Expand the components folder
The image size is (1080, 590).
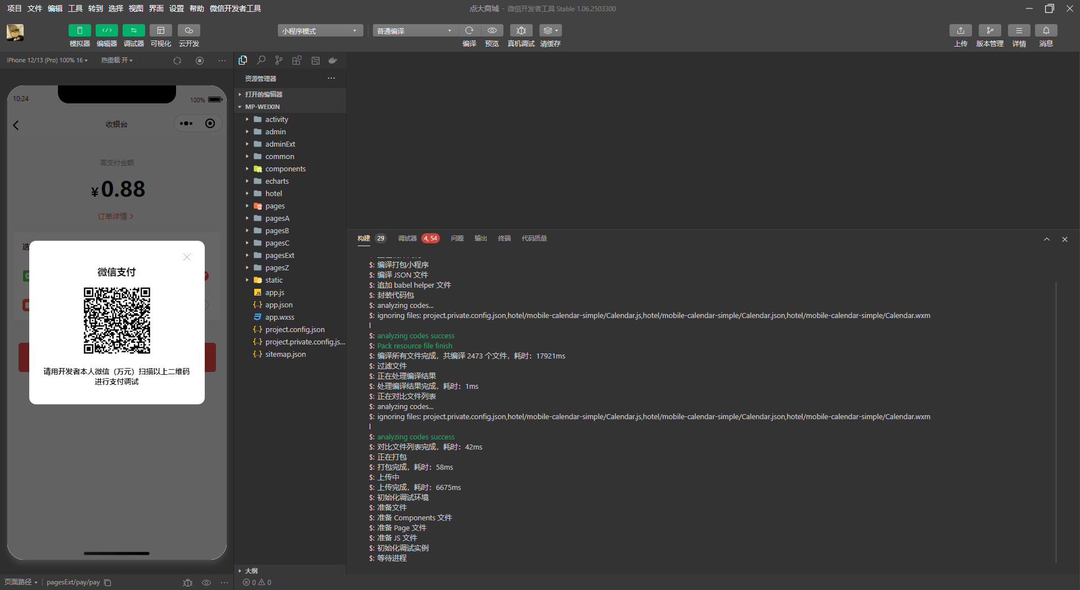click(x=290, y=169)
